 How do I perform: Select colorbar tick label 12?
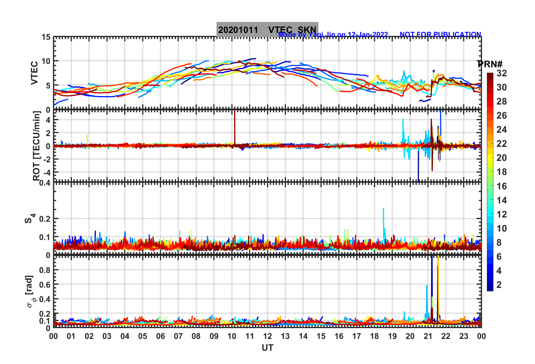point(502,214)
